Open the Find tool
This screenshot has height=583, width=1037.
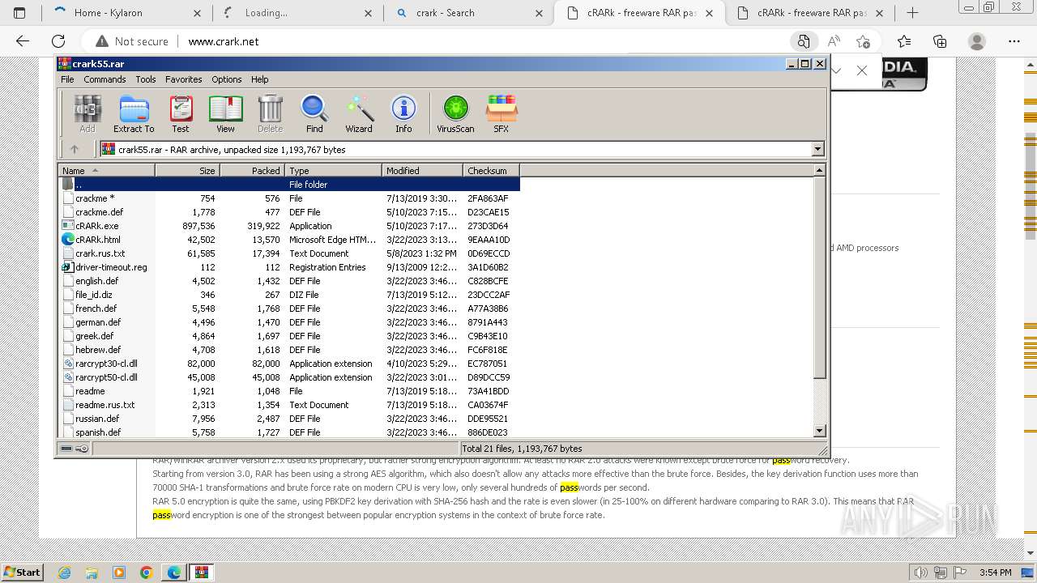coord(314,113)
